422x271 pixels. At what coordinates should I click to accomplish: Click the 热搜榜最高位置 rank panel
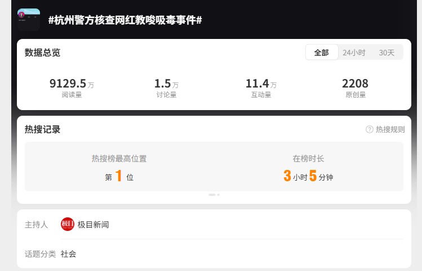point(119,167)
